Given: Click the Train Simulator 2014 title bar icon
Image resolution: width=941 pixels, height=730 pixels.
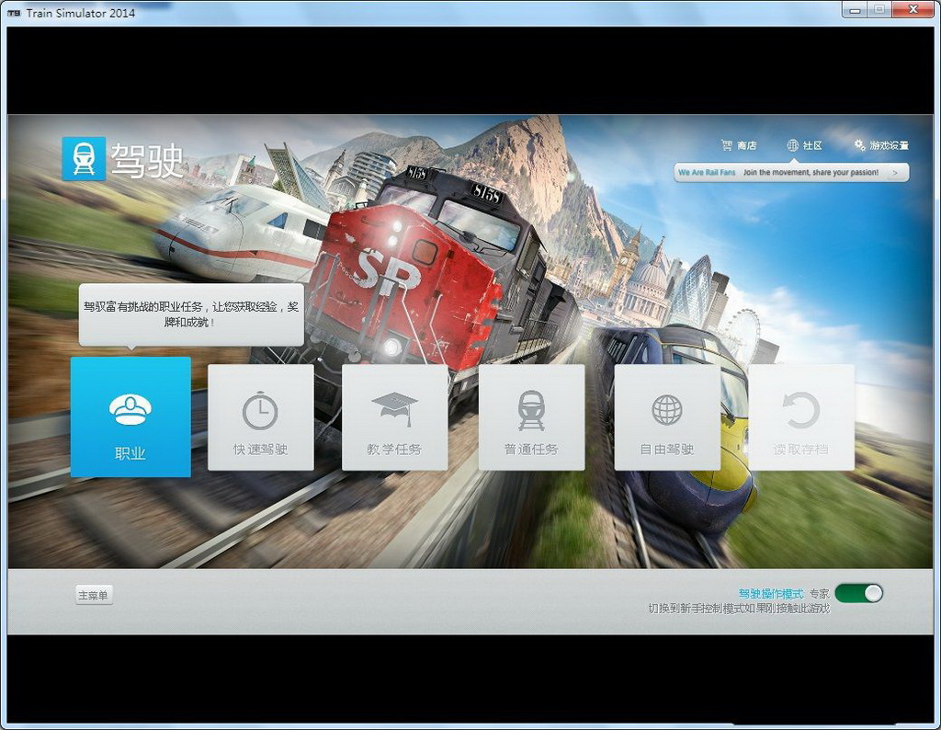Looking at the screenshot, I should click(14, 13).
